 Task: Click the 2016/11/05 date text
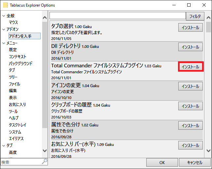(x=61, y=39)
